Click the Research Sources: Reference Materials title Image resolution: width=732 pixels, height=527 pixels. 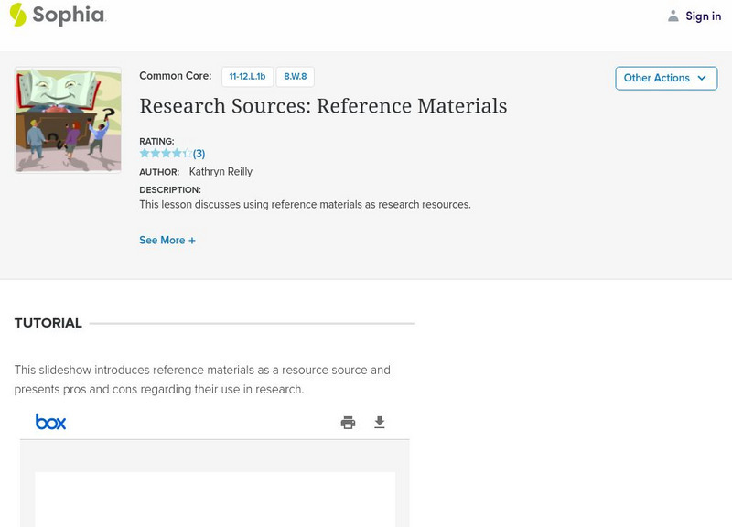323,106
